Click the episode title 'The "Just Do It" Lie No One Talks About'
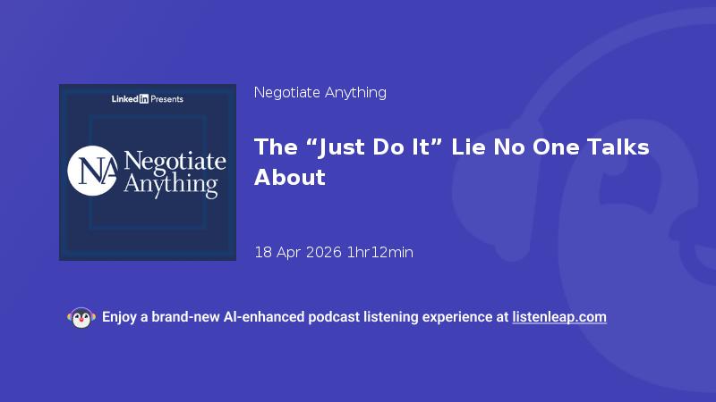Image resolution: width=716 pixels, height=402 pixels. 452,162
